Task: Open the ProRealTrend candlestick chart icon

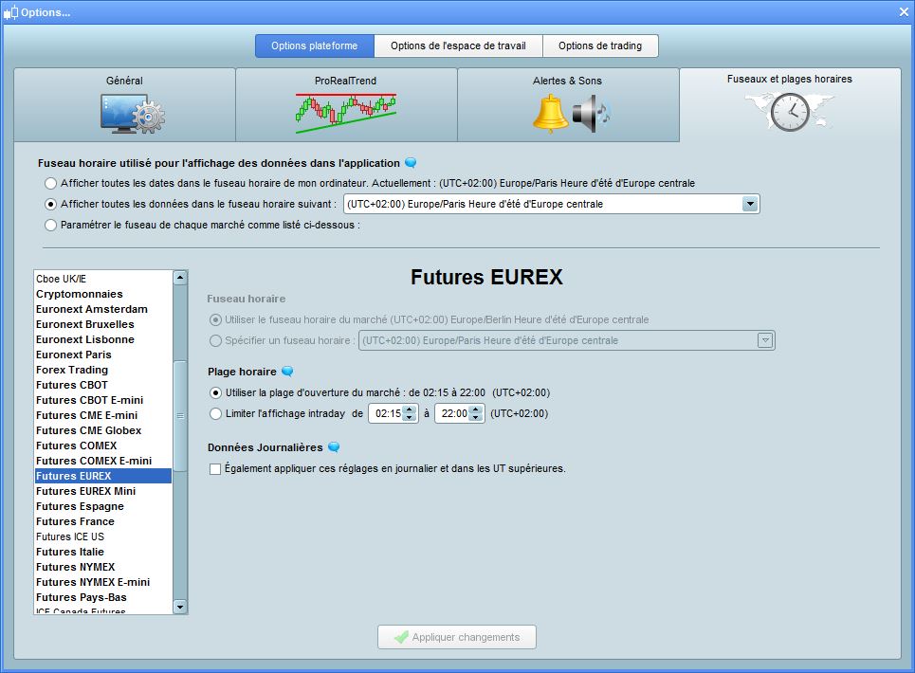Action: [x=346, y=113]
